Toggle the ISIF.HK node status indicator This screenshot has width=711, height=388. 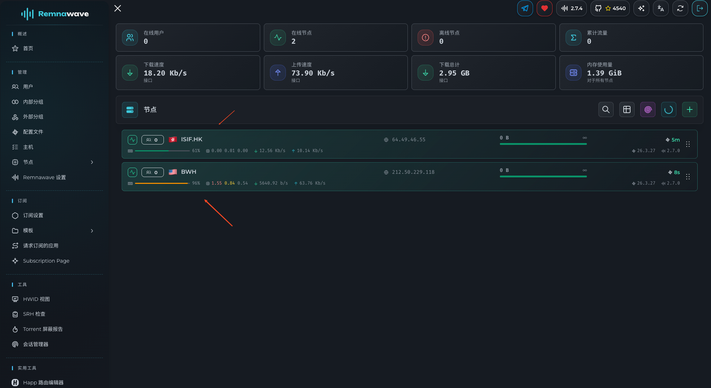tap(132, 140)
